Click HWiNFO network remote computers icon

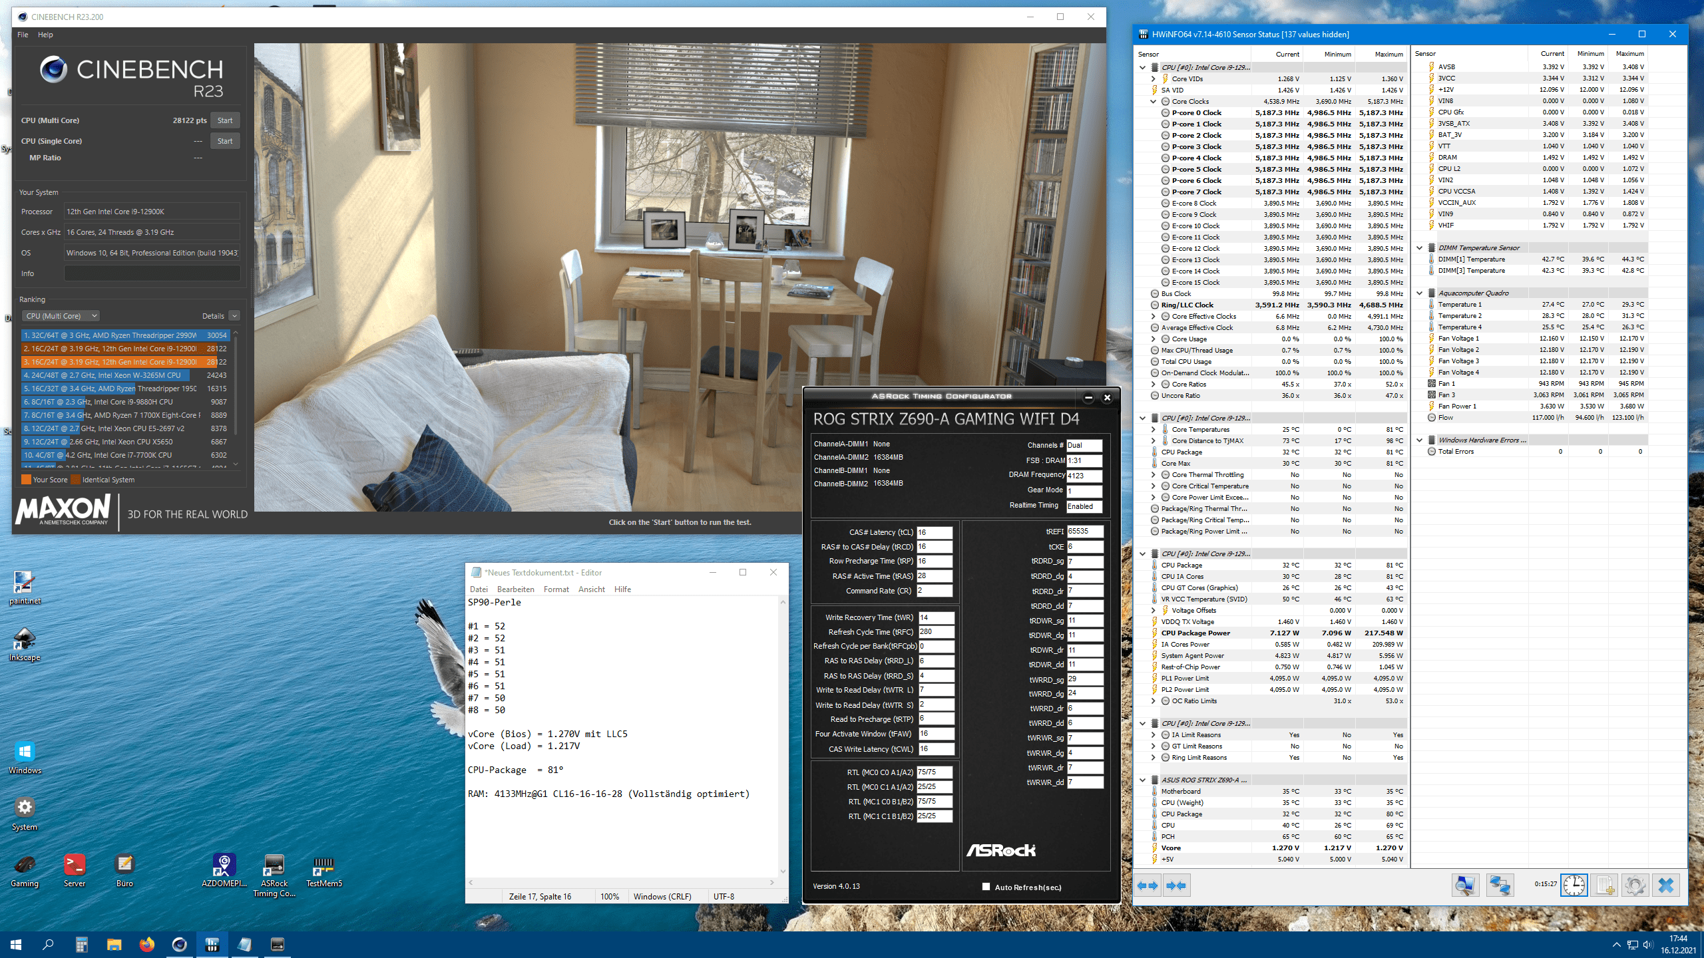1500,885
